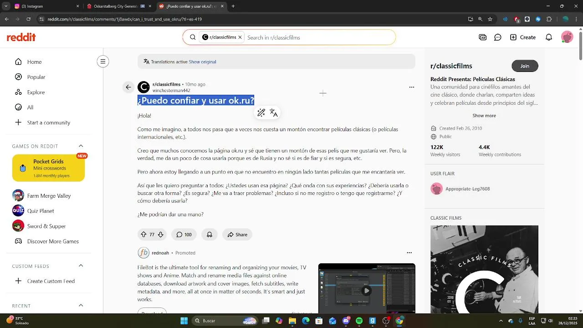Play the FileBot promoted video thumbnail

tap(367, 288)
